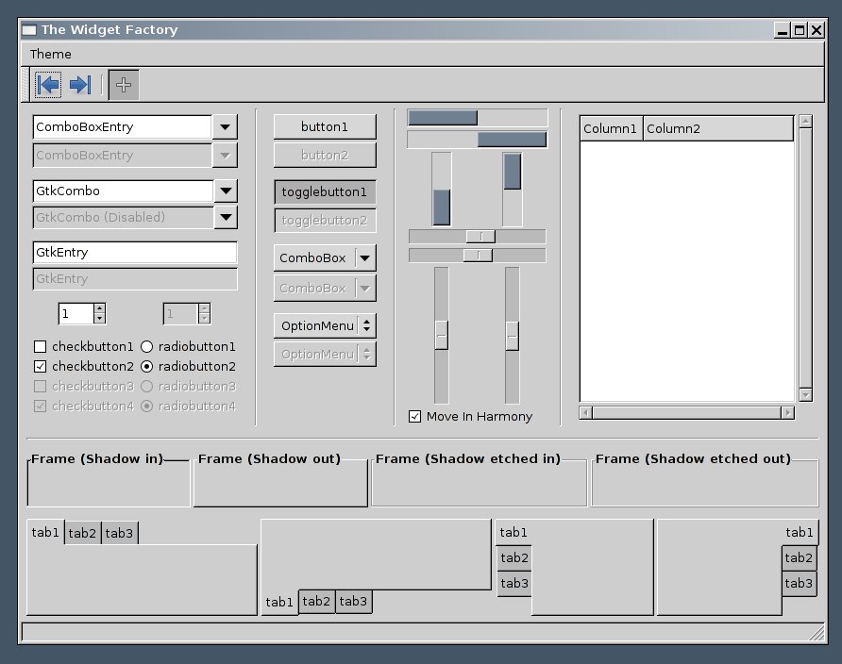Select tab2 in the left-tabbed notebook

click(x=514, y=557)
